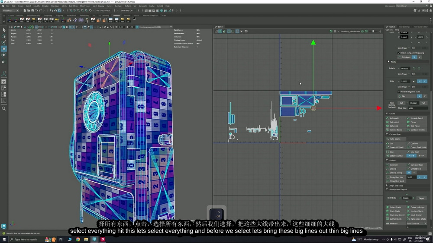Click Gather Shells icon in UV Toolkit
The image size is (433, 243).
(x=388, y=219)
